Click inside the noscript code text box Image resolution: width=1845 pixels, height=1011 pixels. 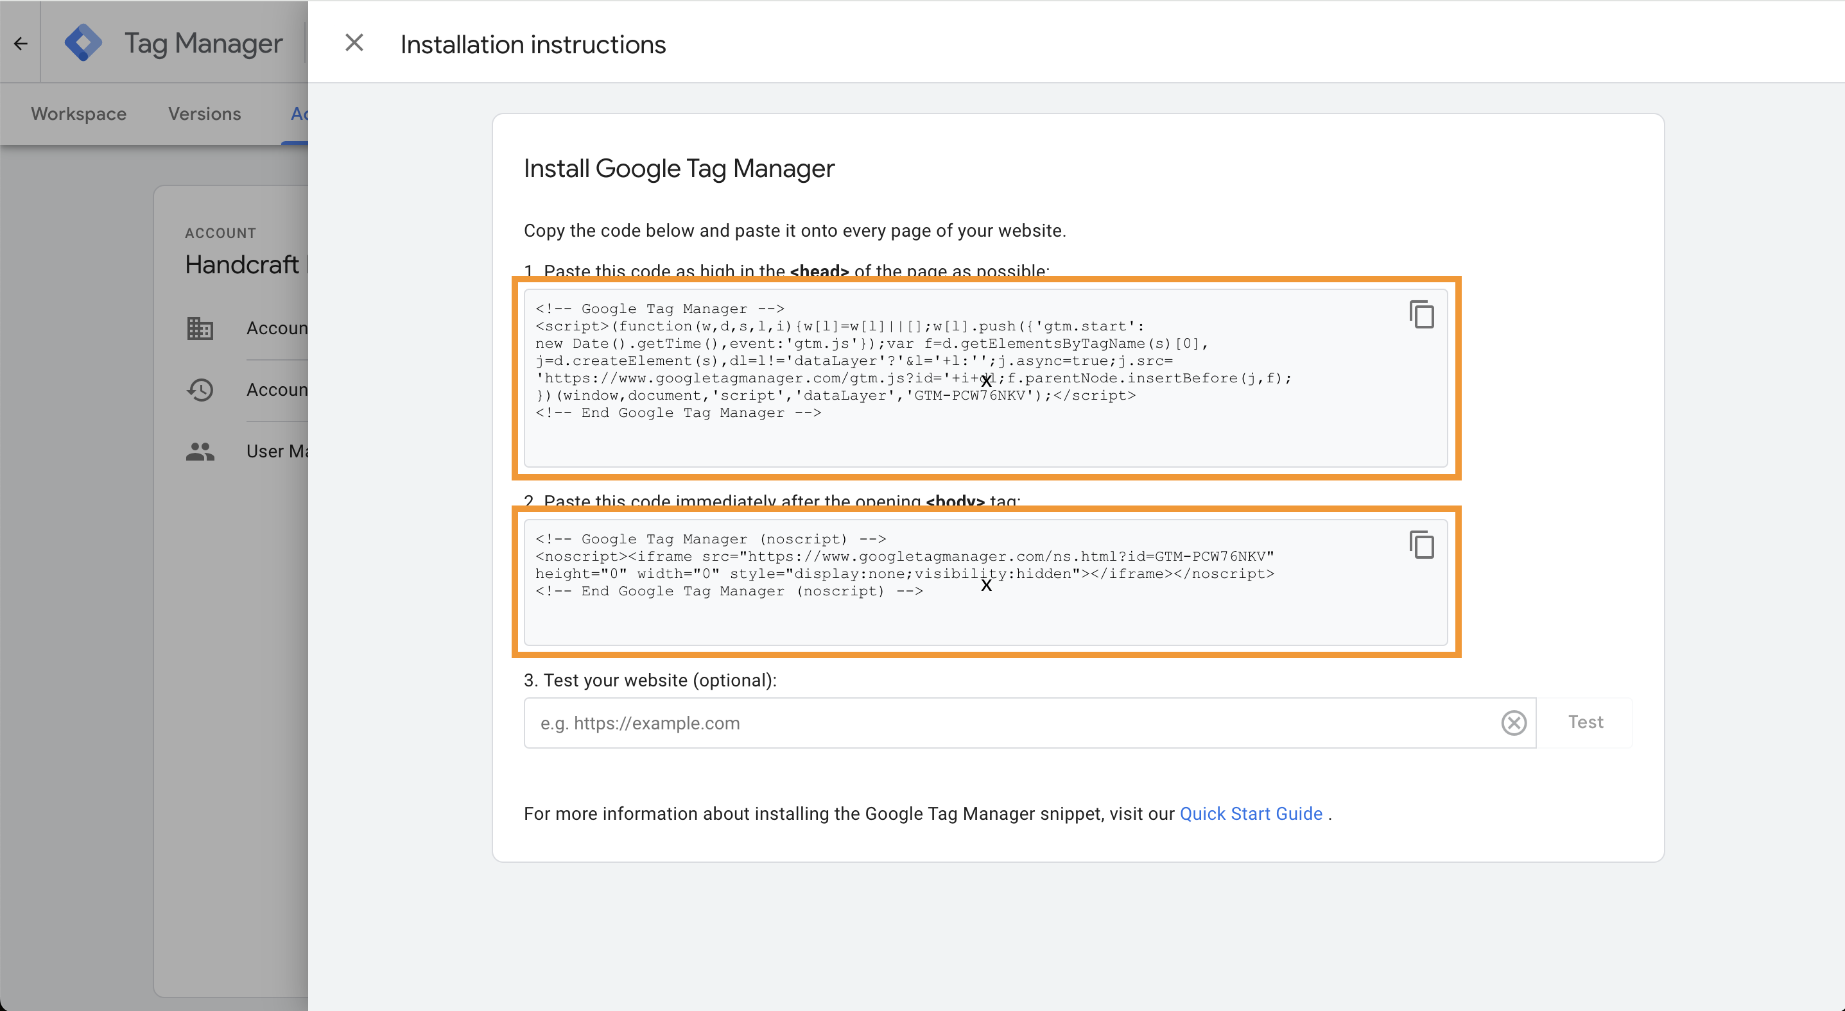(x=985, y=582)
